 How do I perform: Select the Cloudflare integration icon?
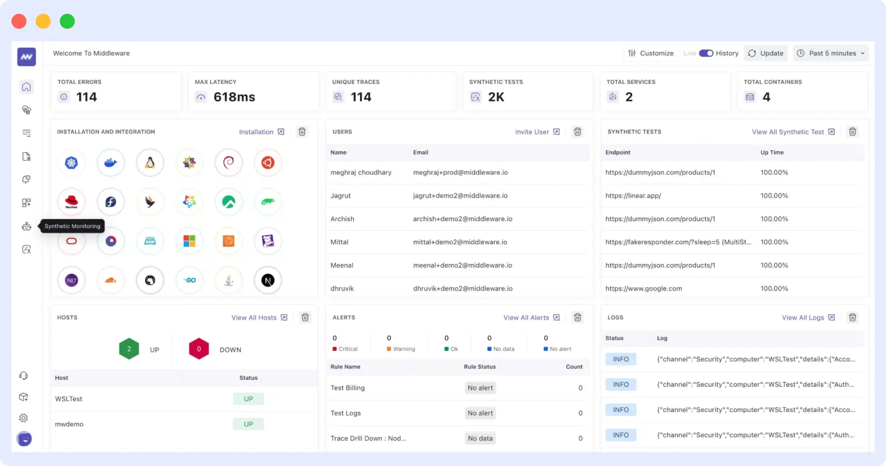110,280
